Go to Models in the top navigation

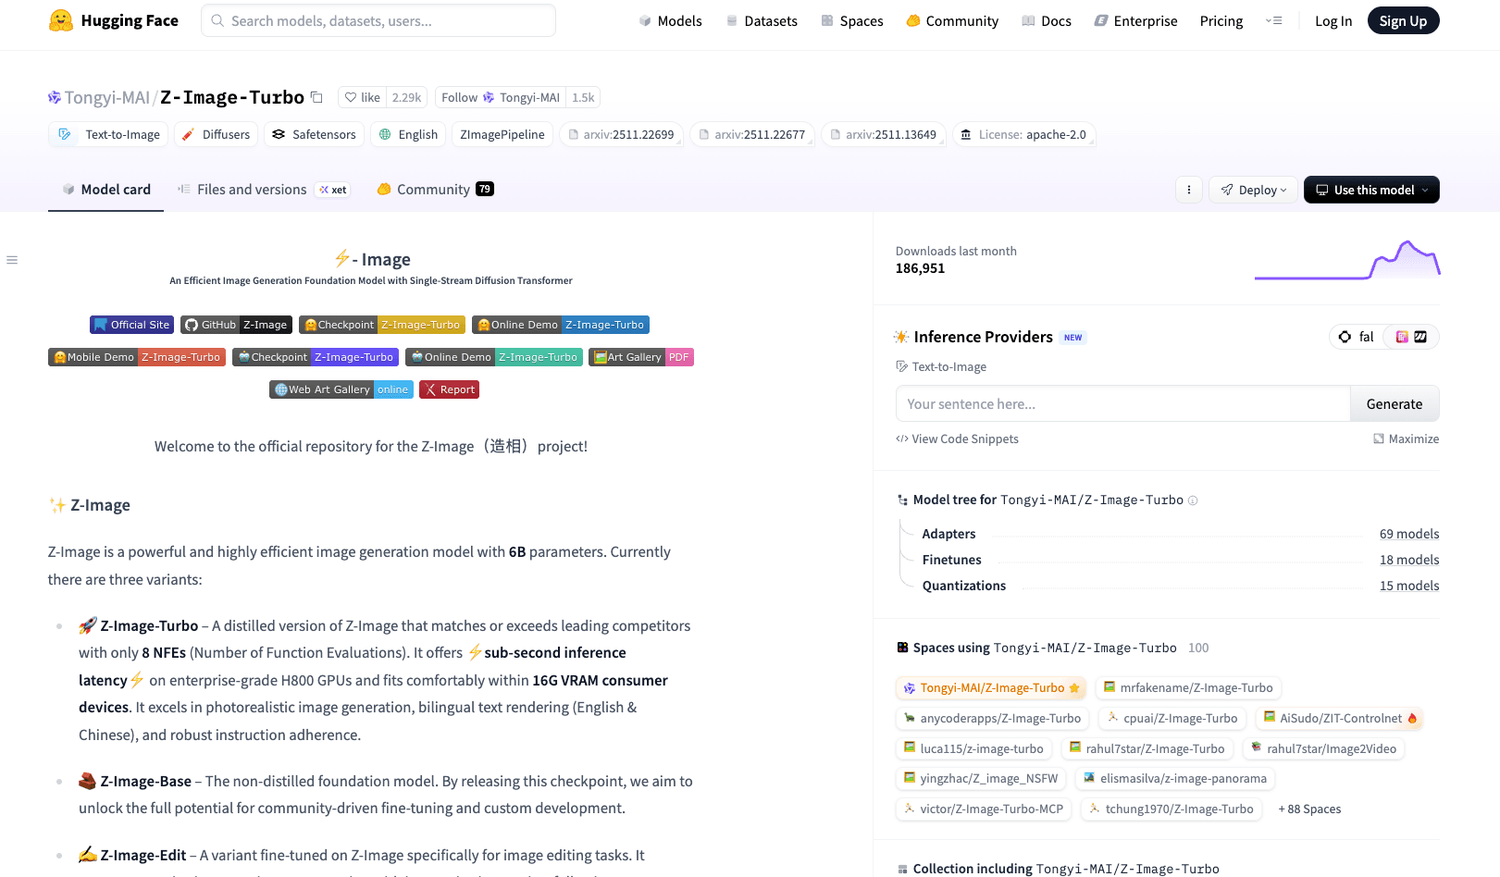[670, 20]
